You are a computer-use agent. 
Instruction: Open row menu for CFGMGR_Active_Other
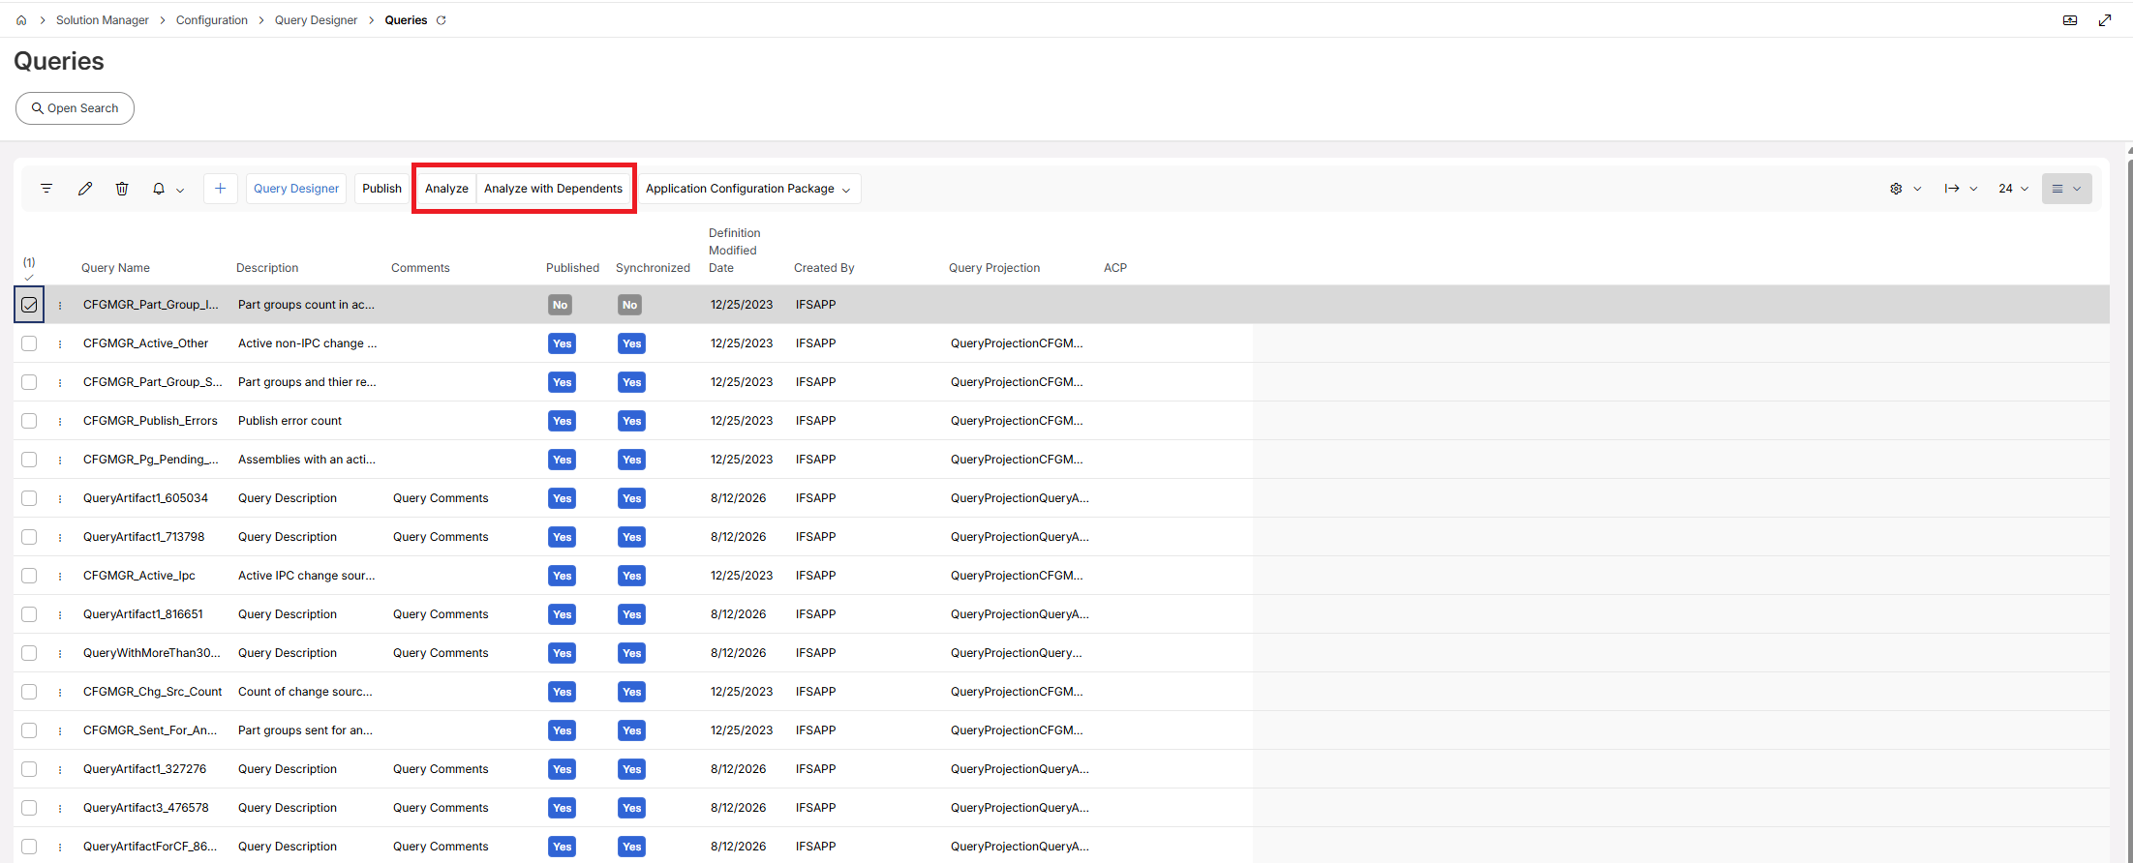[x=60, y=343]
